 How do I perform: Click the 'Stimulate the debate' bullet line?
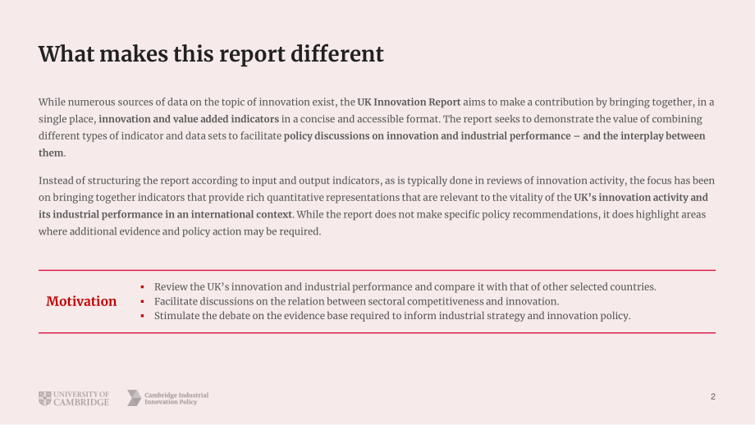(x=392, y=316)
